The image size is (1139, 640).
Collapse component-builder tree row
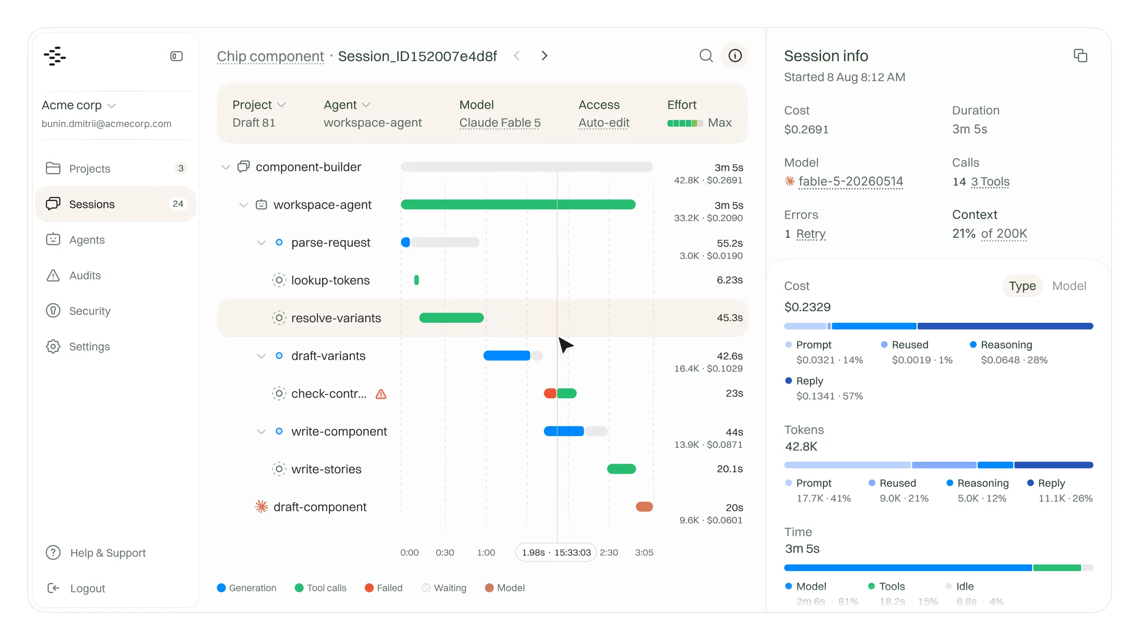tap(226, 167)
